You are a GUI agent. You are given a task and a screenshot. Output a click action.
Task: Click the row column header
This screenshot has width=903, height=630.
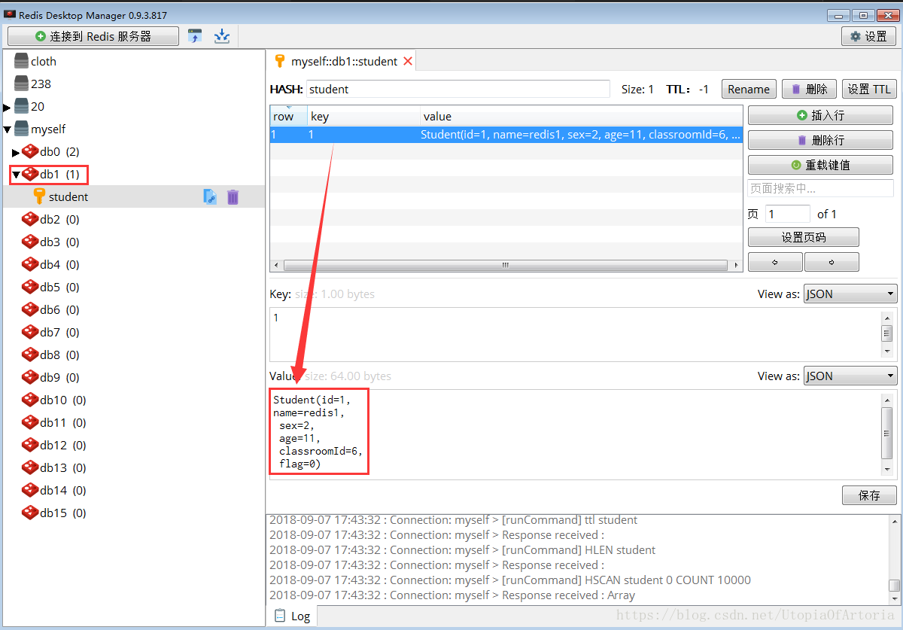[289, 116]
